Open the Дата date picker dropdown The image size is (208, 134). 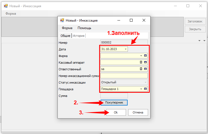[x=126, y=49]
